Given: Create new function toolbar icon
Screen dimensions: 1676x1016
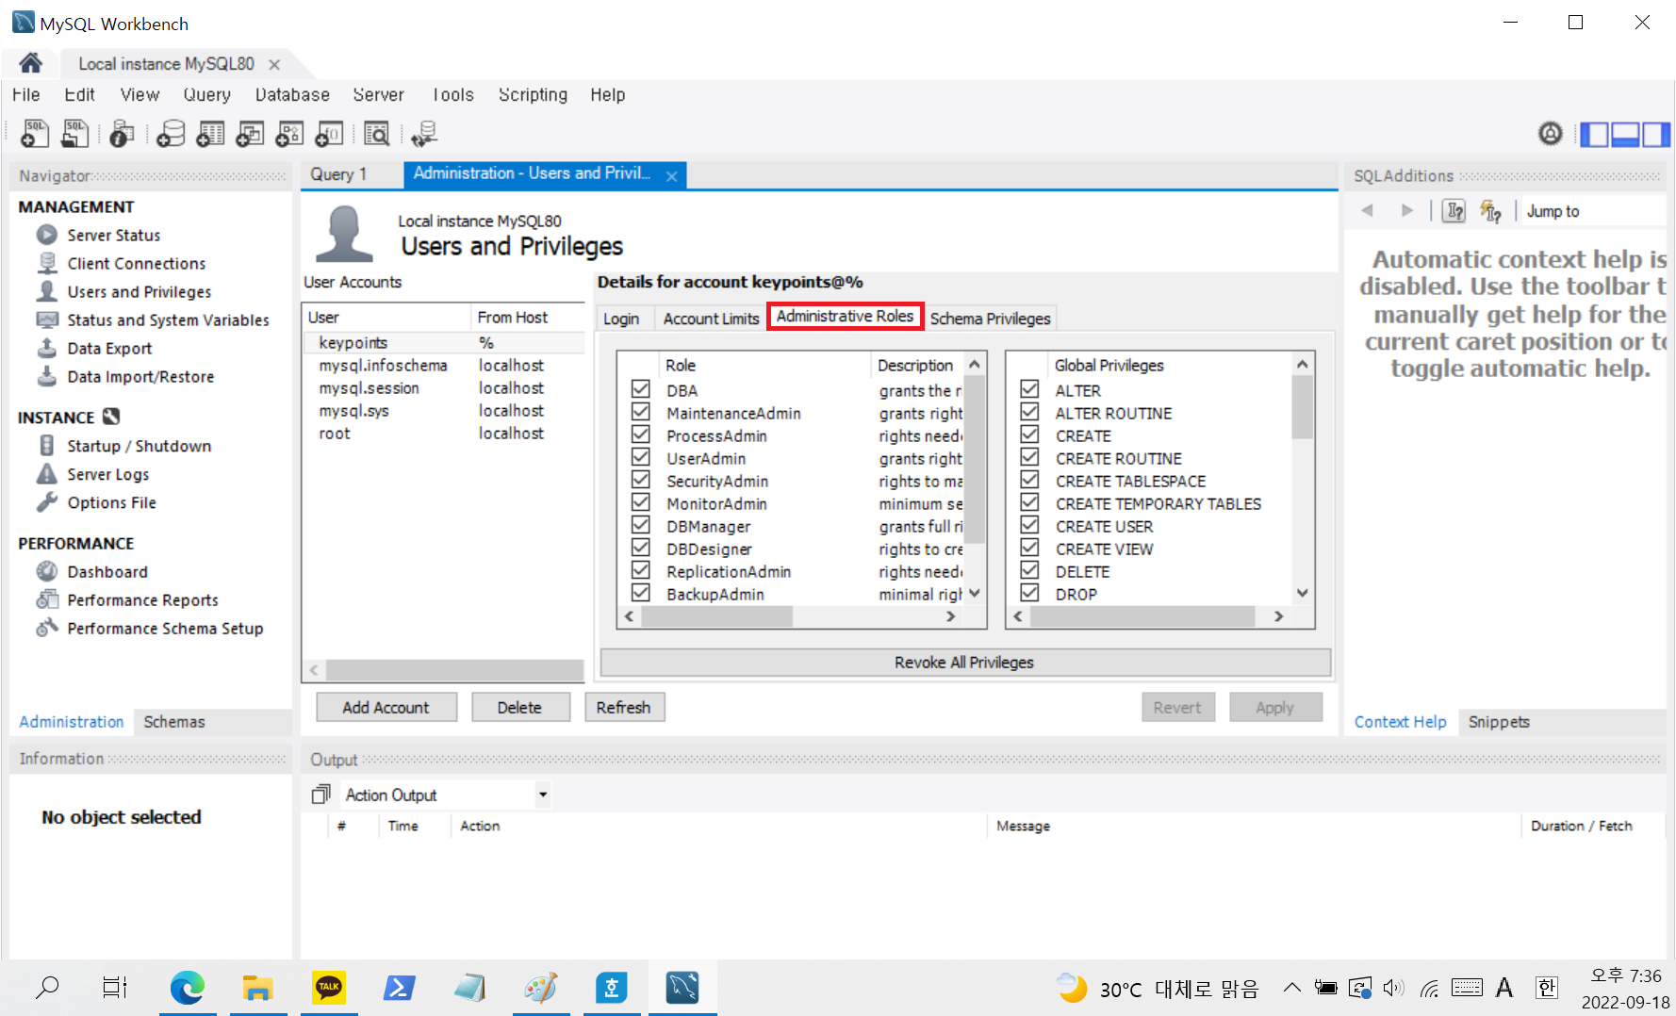Looking at the screenshot, I should [329, 134].
